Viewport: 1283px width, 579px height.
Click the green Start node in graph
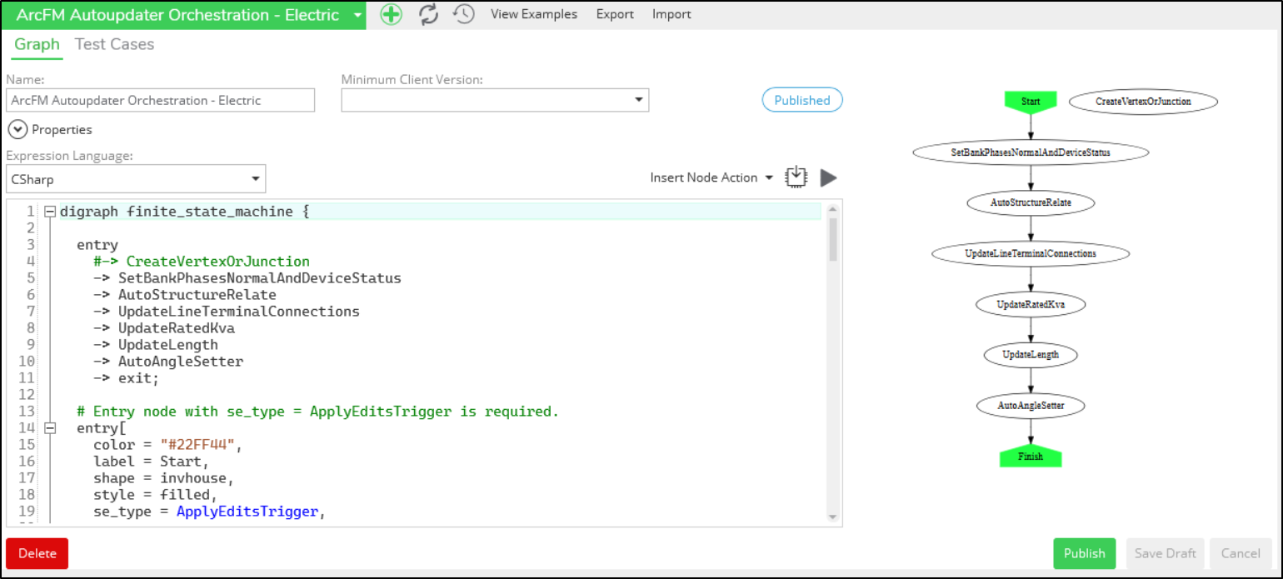[1031, 101]
